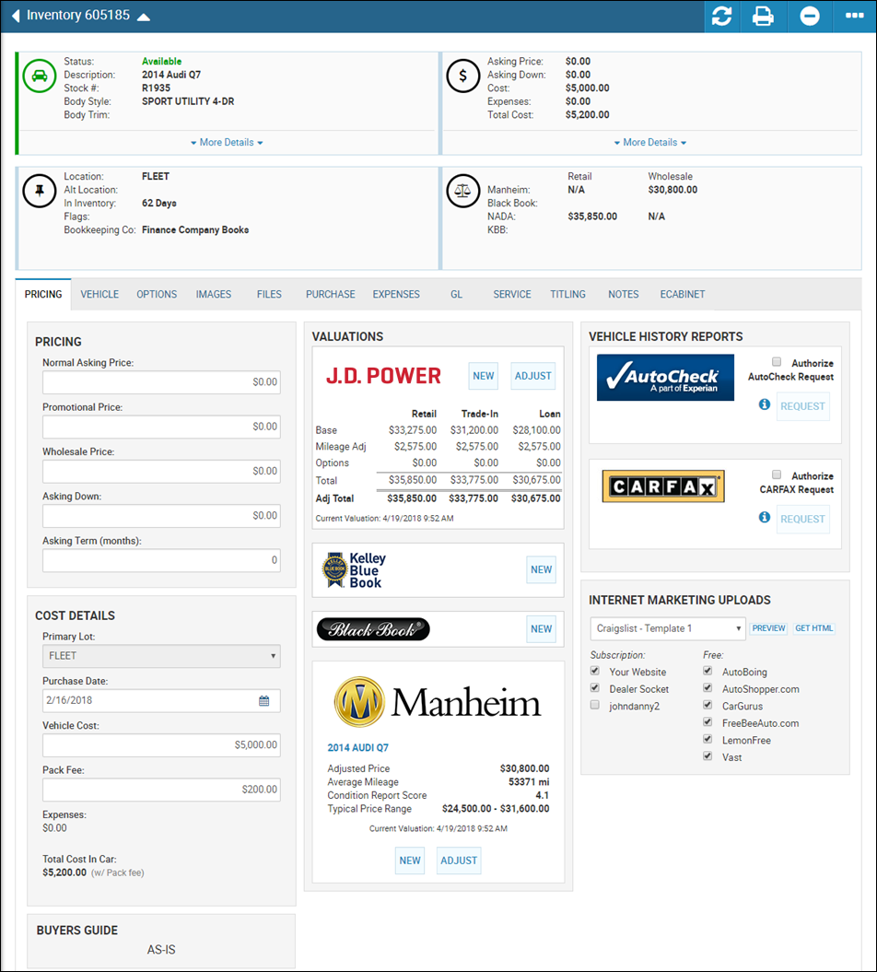Open the Purchase Date calendar picker

pyautogui.click(x=264, y=700)
